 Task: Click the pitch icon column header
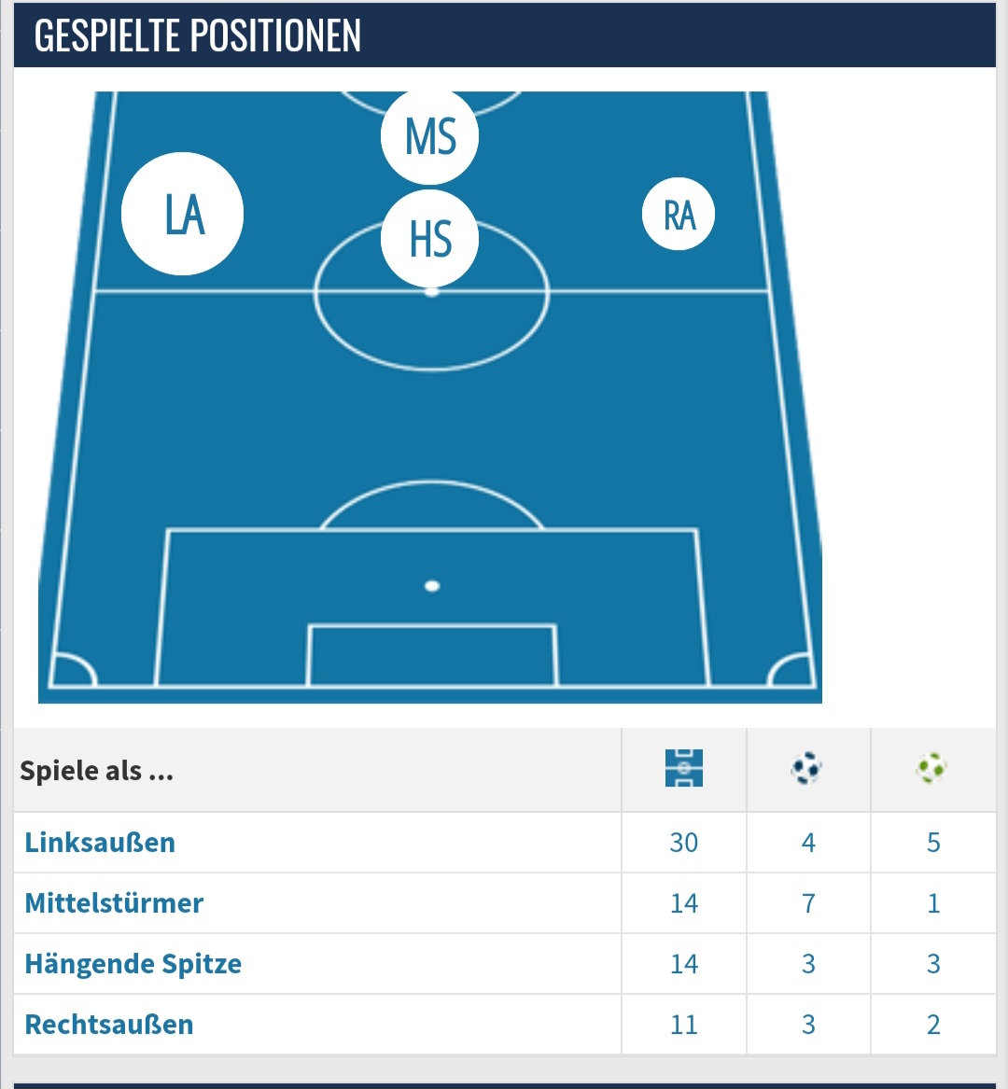(683, 768)
